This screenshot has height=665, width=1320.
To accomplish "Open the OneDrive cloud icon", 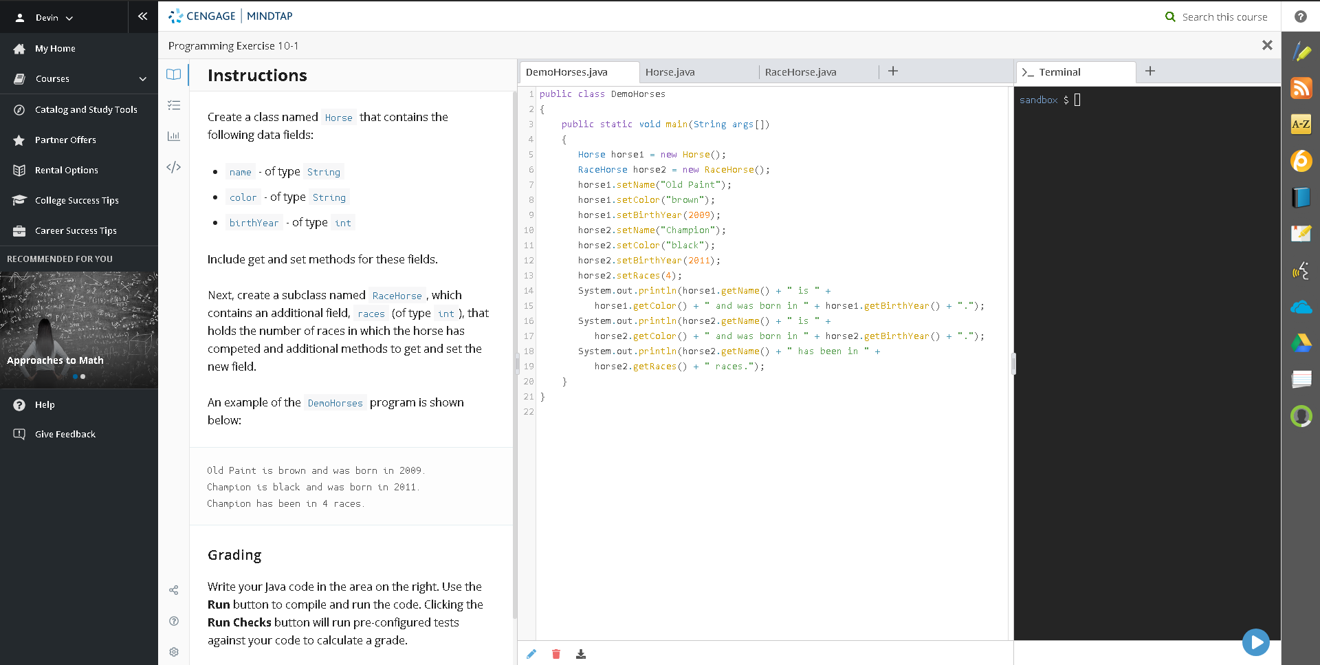I will click(1301, 307).
